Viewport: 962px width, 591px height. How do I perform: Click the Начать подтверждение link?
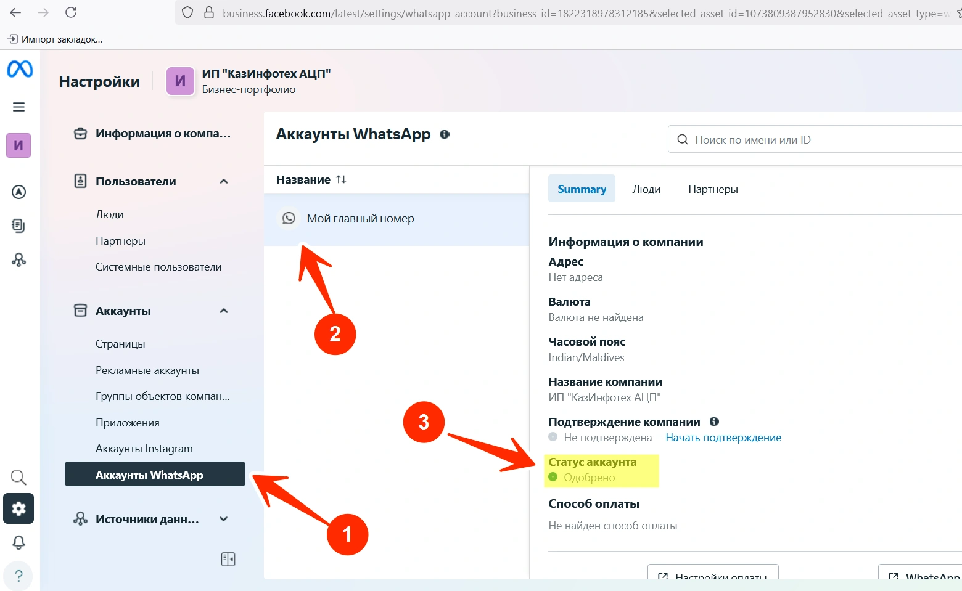(723, 438)
